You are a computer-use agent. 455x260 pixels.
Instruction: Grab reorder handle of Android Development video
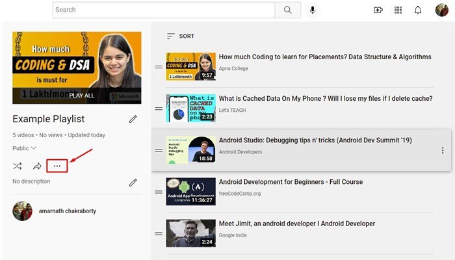pos(159,192)
